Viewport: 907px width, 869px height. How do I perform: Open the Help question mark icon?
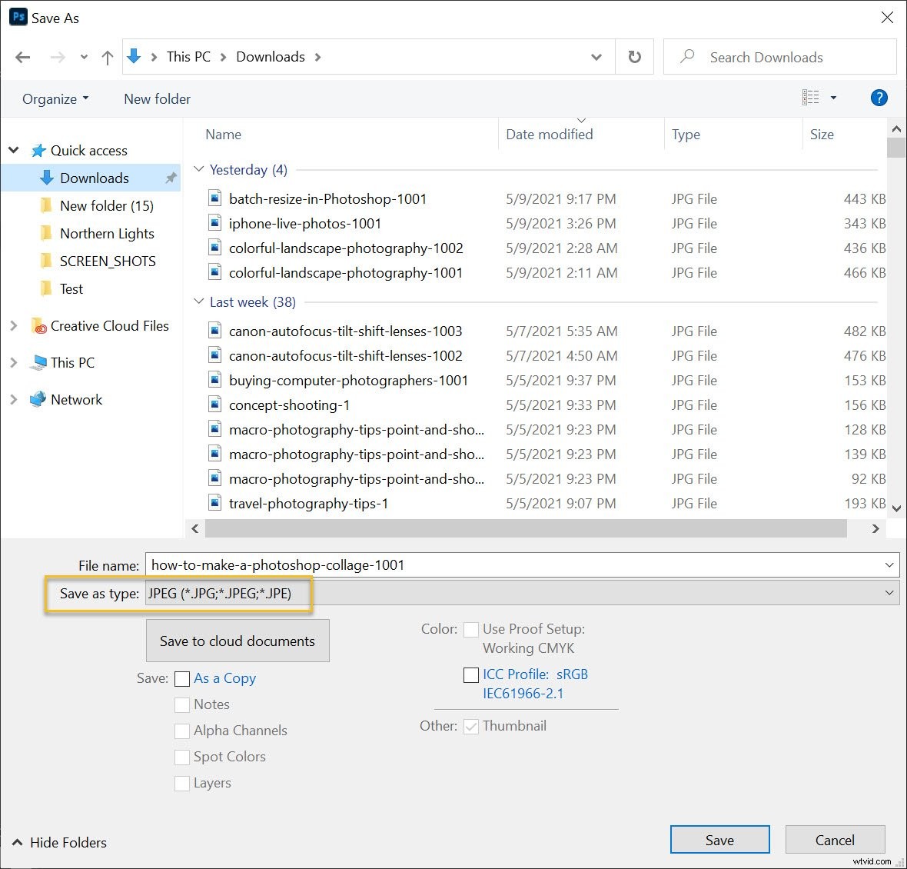pos(879,98)
